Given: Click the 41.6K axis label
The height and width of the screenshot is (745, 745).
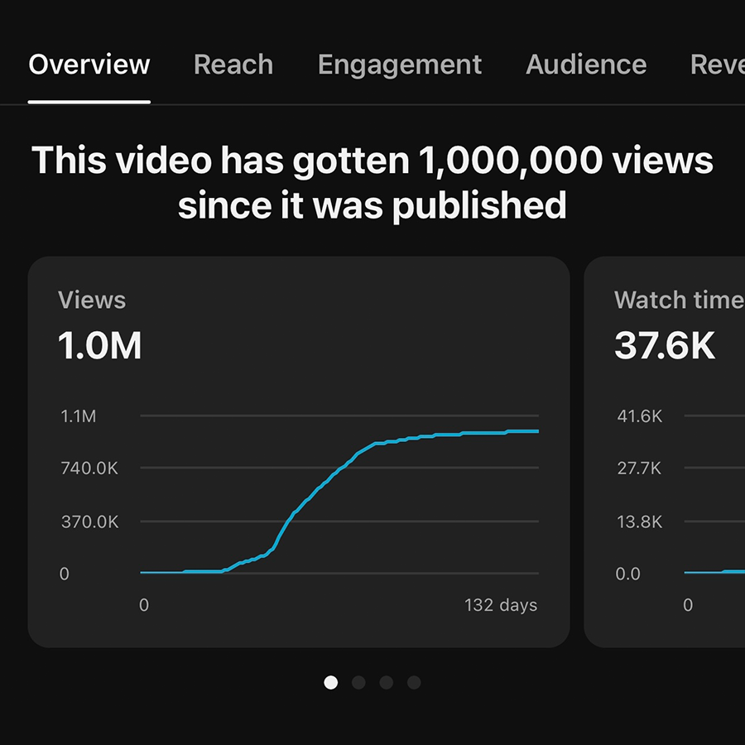Looking at the screenshot, I should [639, 416].
